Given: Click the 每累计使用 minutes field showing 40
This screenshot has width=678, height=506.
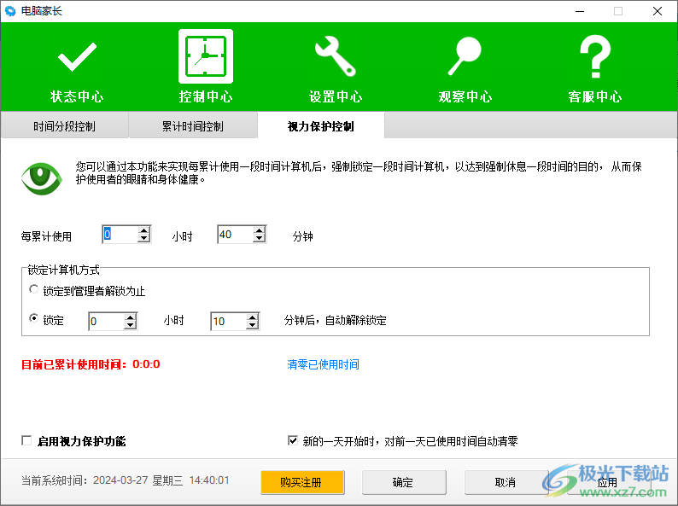Looking at the screenshot, I should (x=236, y=234).
